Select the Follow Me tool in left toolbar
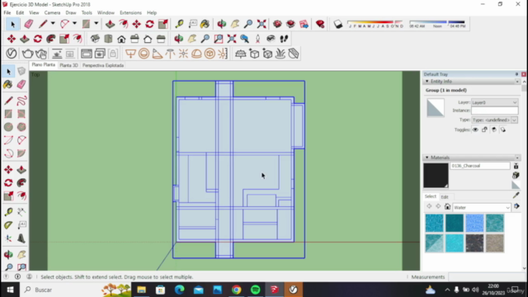This screenshot has height=297, width=528. pyautogui.click(x=21, y=183)
